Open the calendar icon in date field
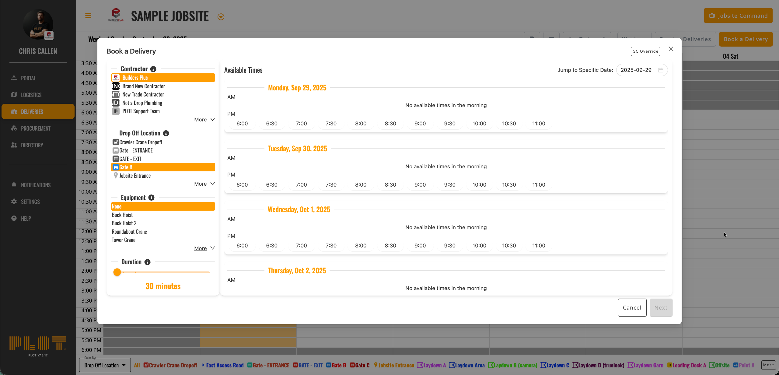Screen dimensions: 779x375 (661, 70)
